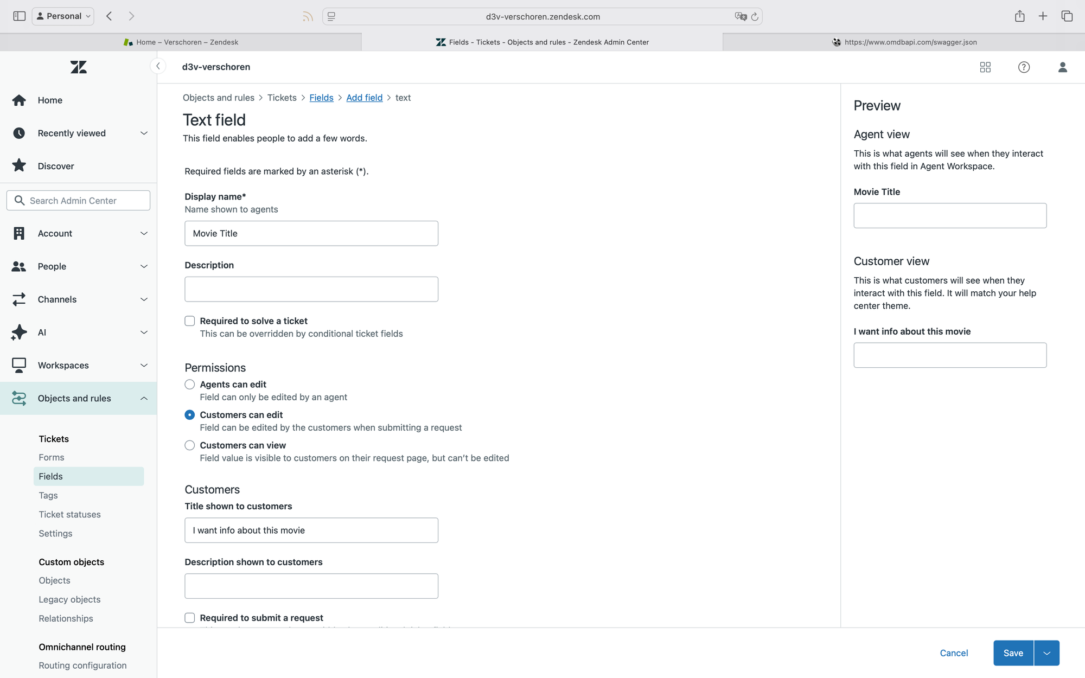Enable Required to submit a request

click(189, 618)
